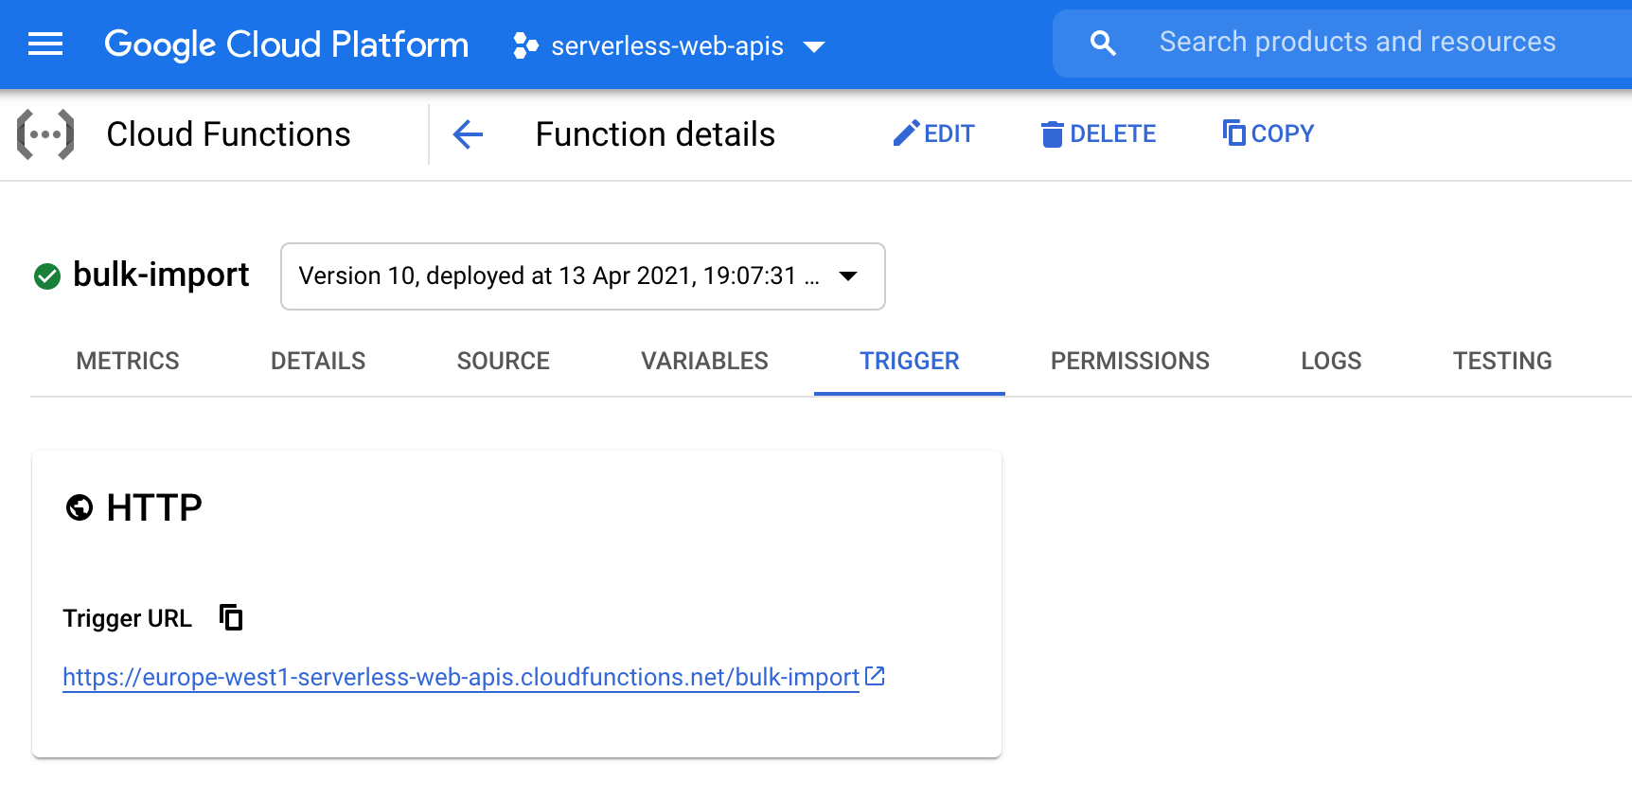Click the Cloud Functions logo icon

pyautogui.click(x=45, y=133)
